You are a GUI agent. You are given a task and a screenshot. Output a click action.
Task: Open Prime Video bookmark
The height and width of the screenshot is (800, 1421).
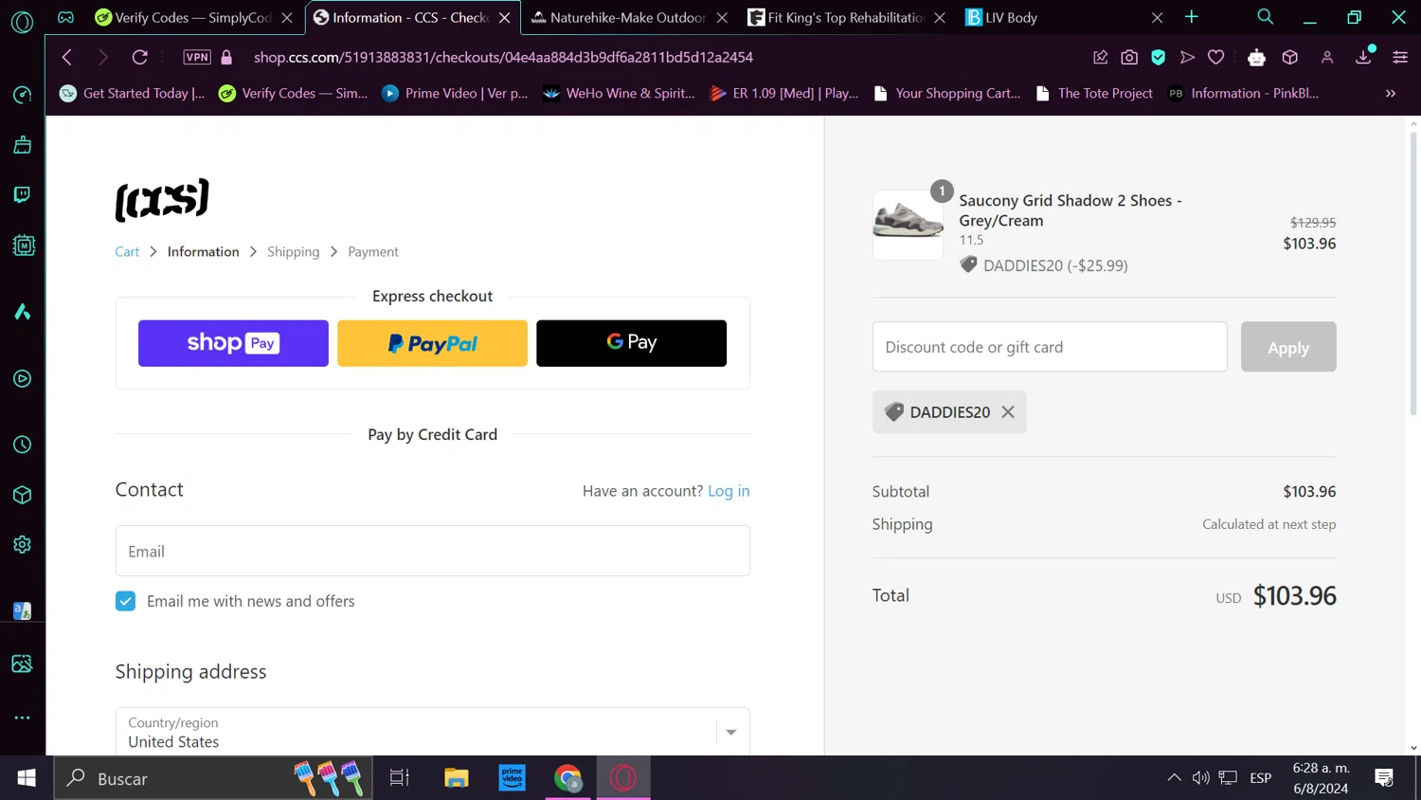(455, 93)
